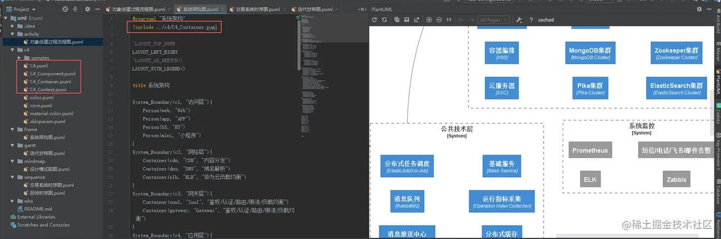Collapse the activity folder
The height and width of the screenshot is (239, 721).
click(x=12, y=34)
